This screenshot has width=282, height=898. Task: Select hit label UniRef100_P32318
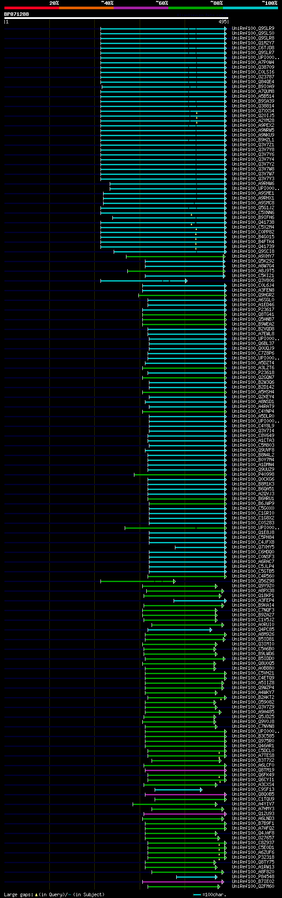coord(253,857)
